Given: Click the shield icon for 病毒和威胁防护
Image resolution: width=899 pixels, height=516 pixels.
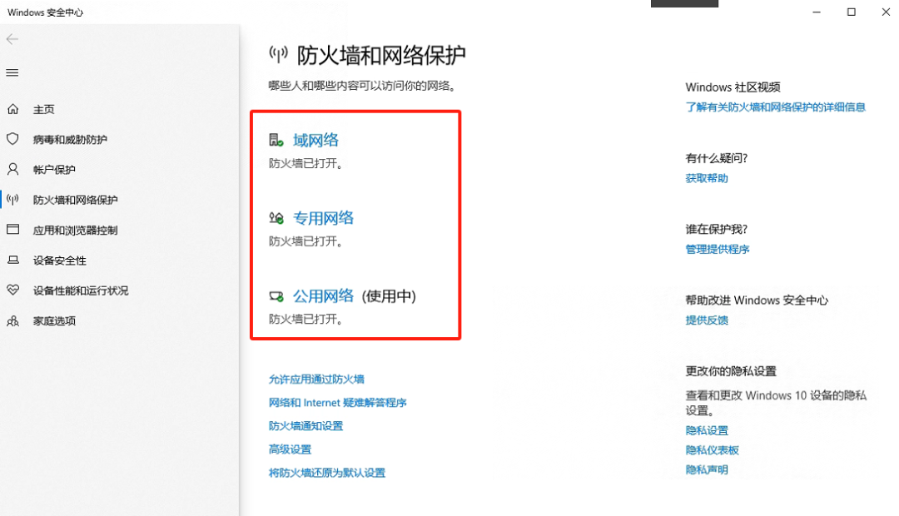Looking at the screenshot, I should [12, 139].
